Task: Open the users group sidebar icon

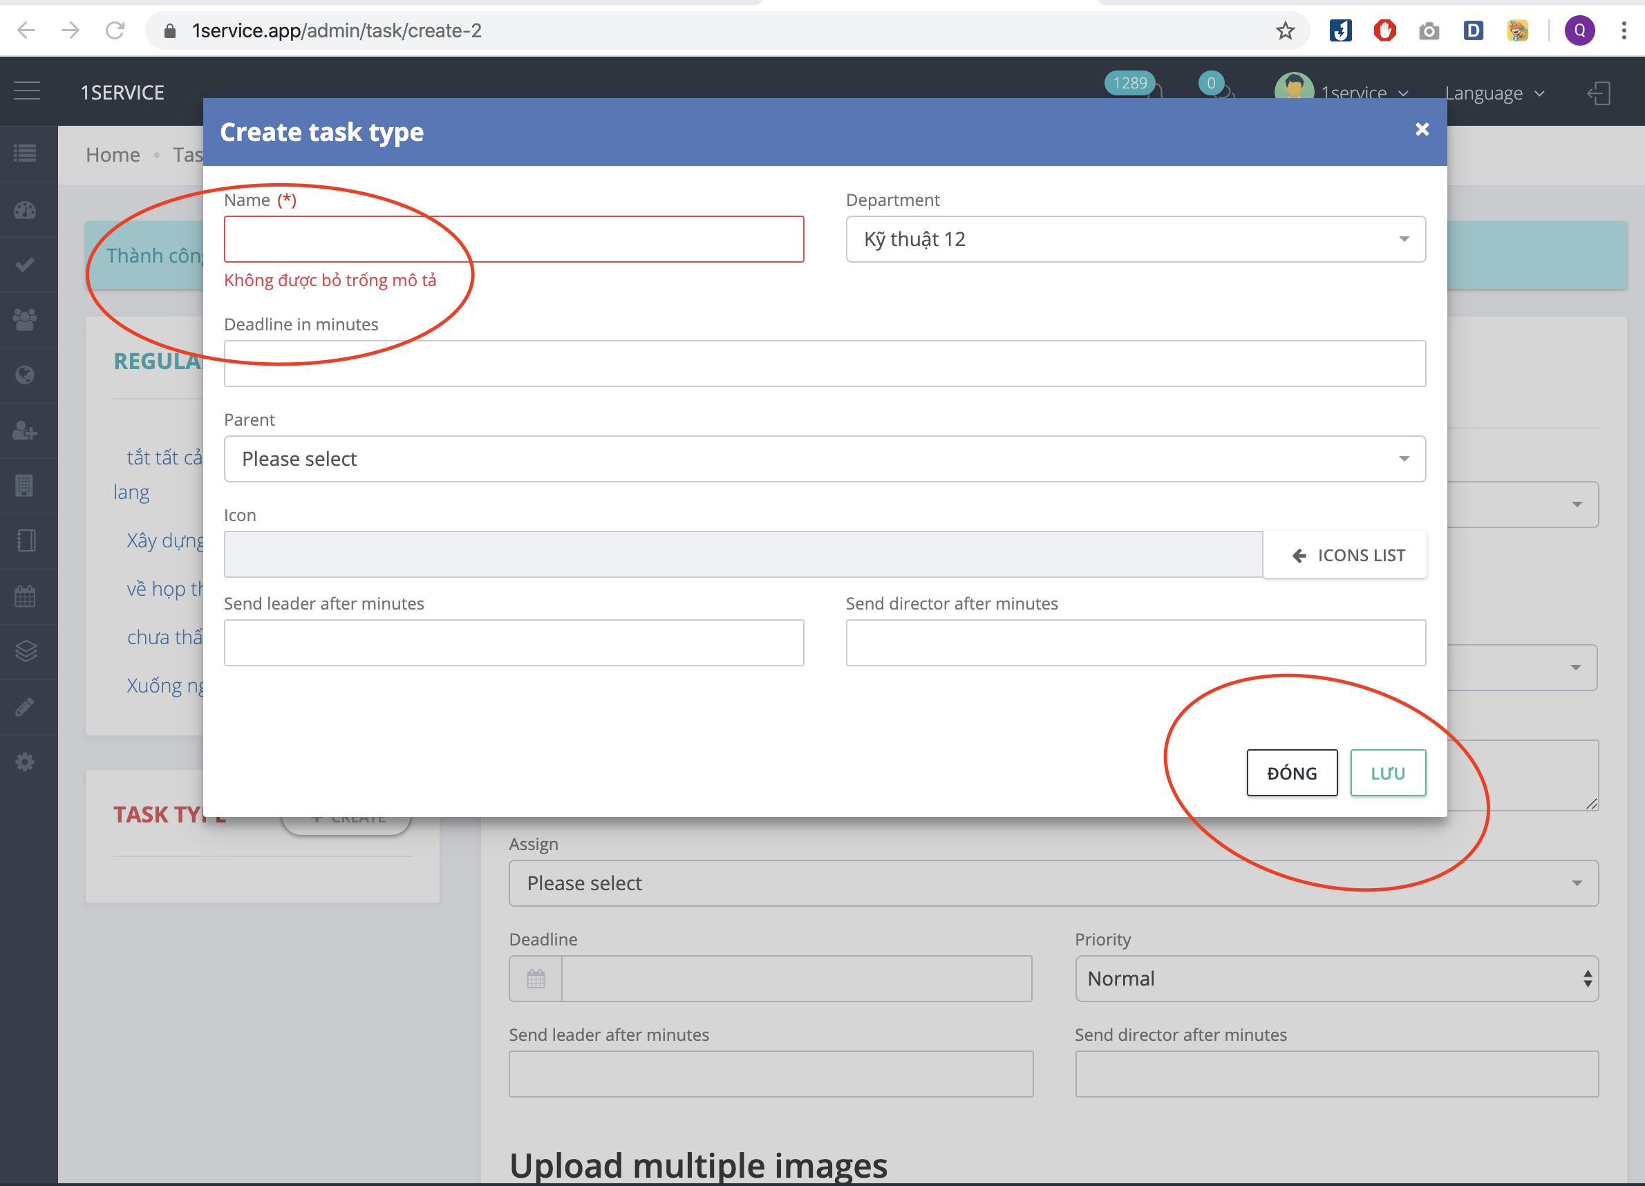Action: pyautogui.click(x=26, y=320)
